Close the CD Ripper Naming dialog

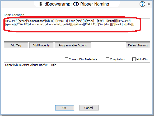(149, 4)
